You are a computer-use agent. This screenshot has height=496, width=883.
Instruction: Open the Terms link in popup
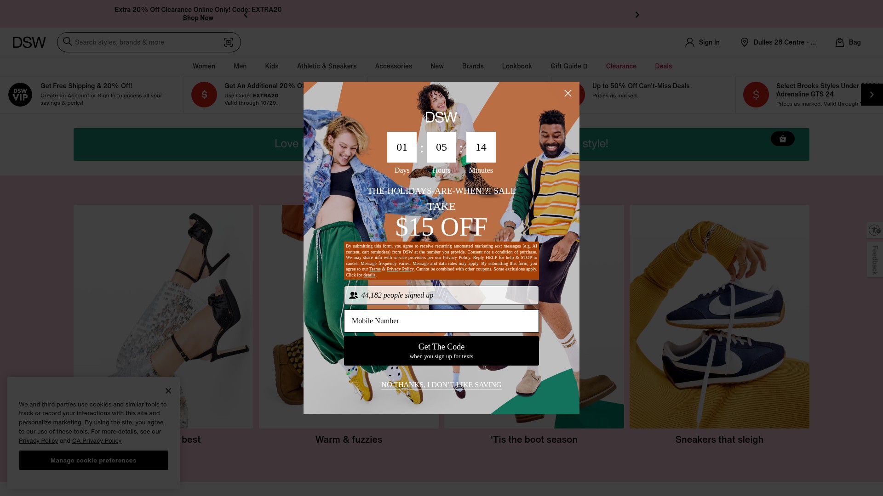(x=375, y=269)
